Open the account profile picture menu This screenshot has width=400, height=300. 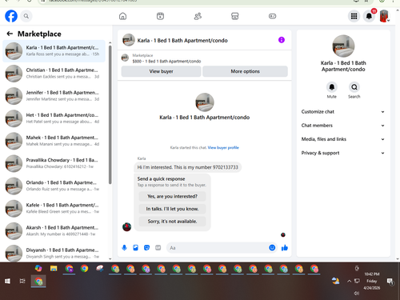click(384, 16)
